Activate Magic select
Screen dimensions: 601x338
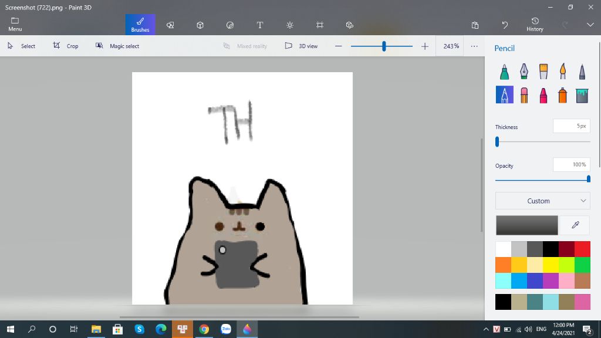coord(117,46)
